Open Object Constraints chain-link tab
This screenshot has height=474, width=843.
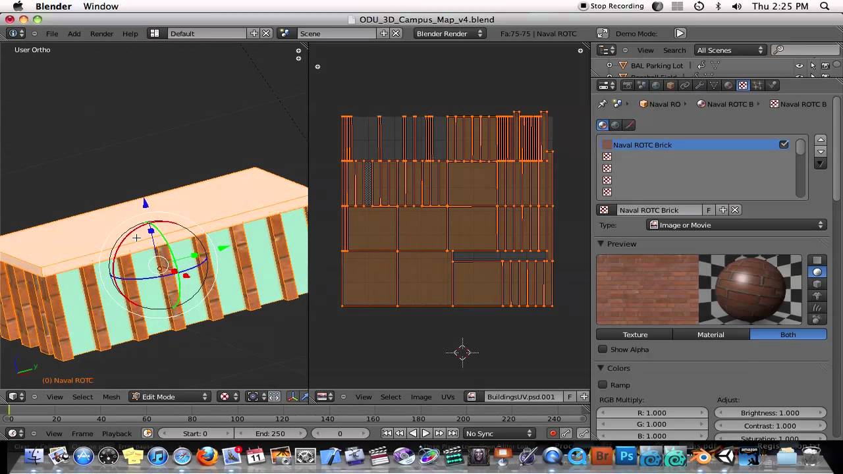[x=685, y=86]
